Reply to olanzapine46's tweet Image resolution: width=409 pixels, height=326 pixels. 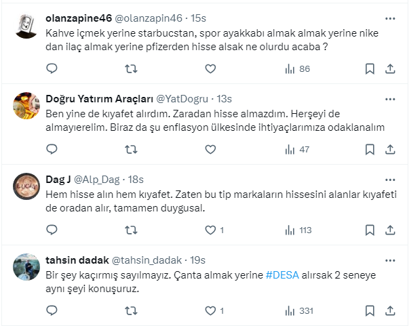(x=52, y=68)
